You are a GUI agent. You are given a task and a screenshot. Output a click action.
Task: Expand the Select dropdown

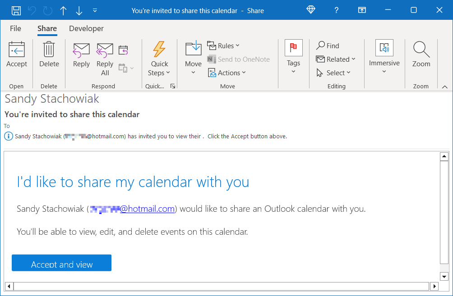(x=333, y=73)
